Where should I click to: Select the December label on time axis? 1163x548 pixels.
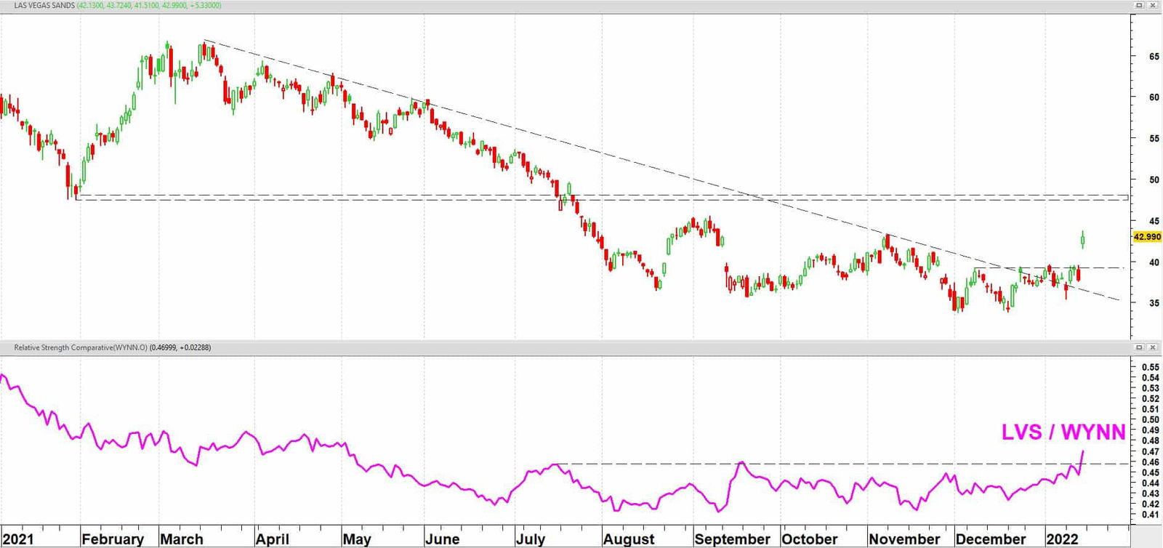coord(991,539)
